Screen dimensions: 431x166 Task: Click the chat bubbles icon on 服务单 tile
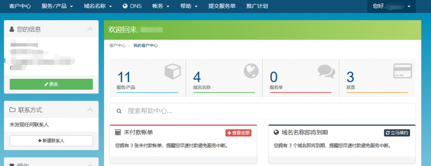327,71
